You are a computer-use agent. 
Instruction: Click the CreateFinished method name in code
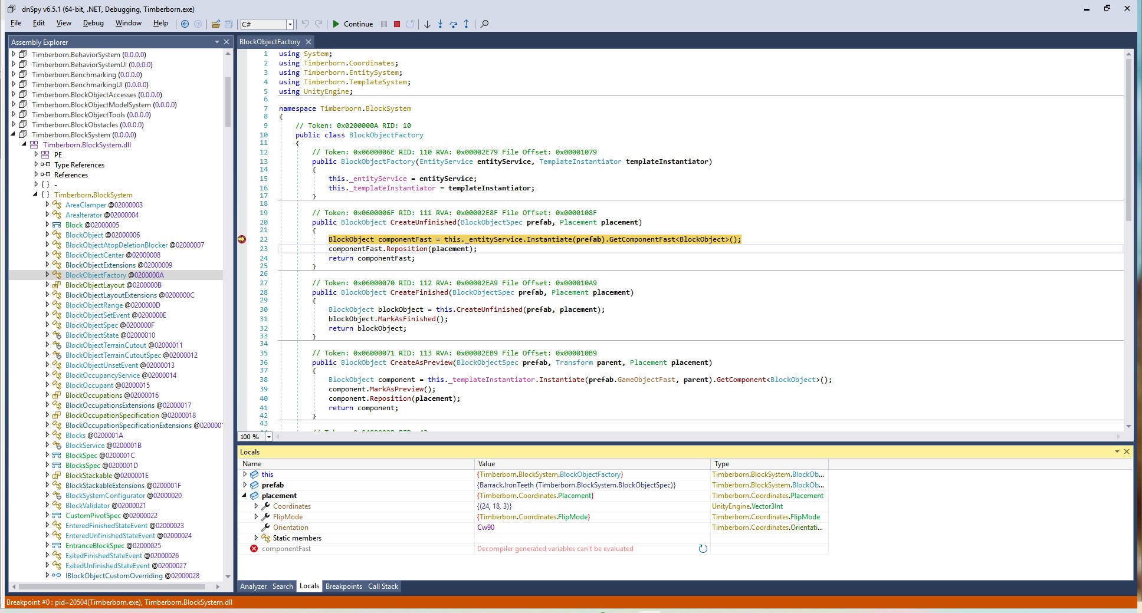point(419,292)
